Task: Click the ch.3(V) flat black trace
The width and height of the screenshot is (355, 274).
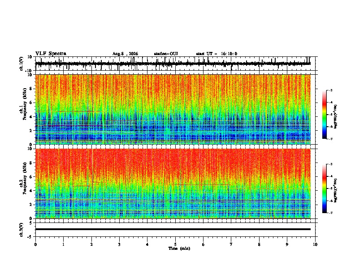Action: (x=173, y=229)
